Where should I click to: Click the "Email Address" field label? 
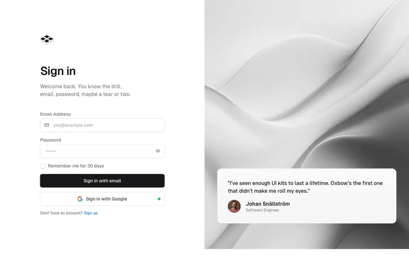[56, 114]
